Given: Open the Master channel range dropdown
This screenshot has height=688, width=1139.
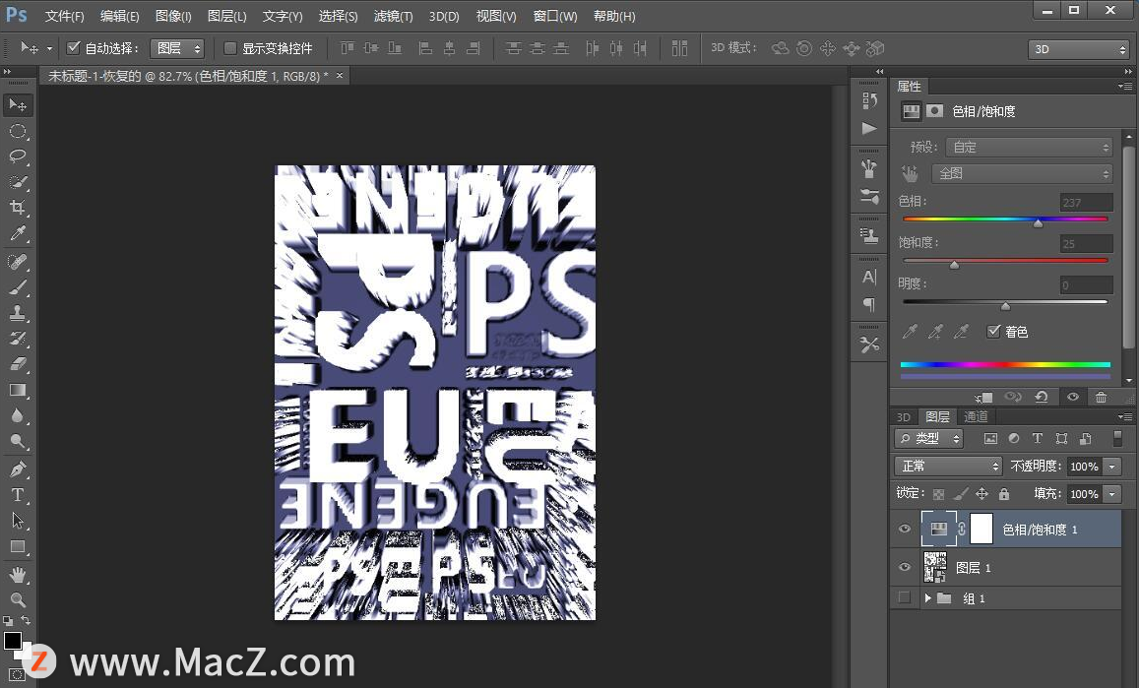Looking at the screenshot, I should click(1022, 173).
